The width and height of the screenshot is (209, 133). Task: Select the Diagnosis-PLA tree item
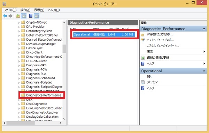point(36,74)
